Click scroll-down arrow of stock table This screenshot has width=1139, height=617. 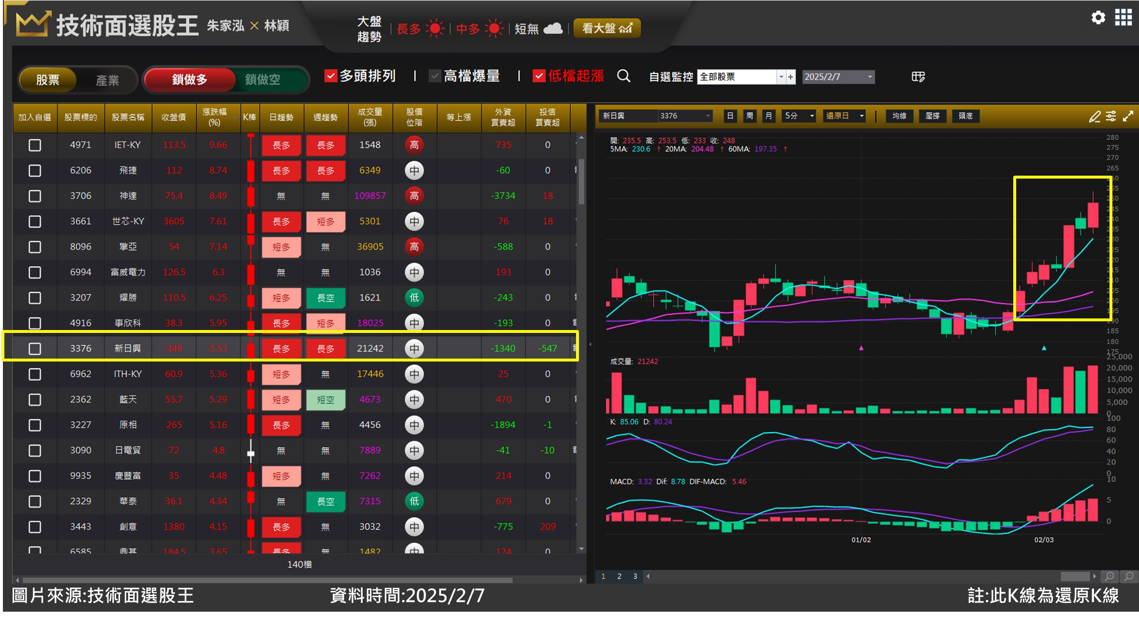point(581,549)
